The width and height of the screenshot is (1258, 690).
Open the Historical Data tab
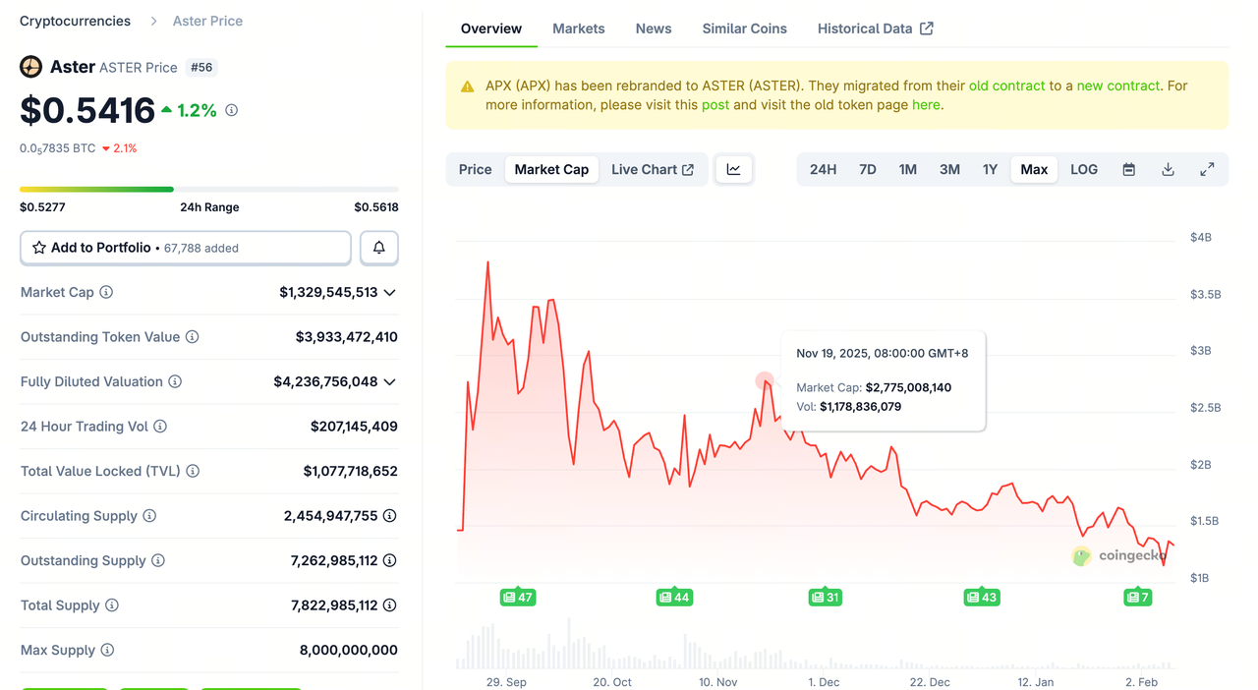click(865, 29)
